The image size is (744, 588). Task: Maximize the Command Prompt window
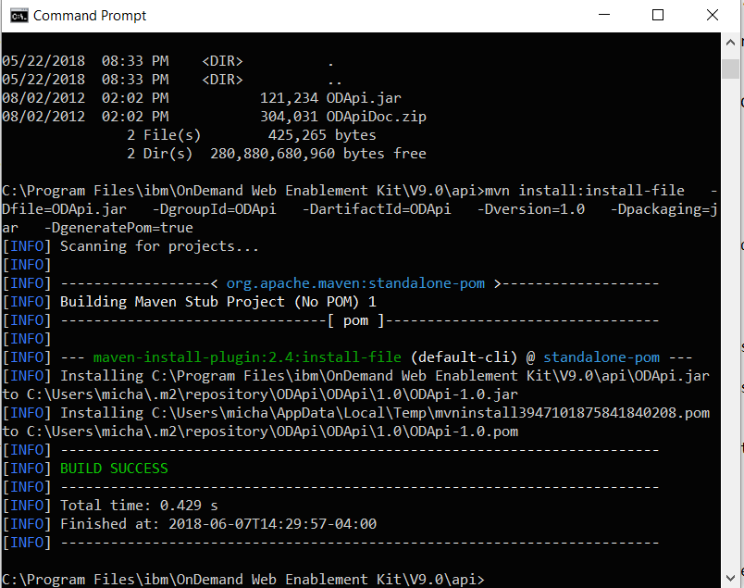658,15
